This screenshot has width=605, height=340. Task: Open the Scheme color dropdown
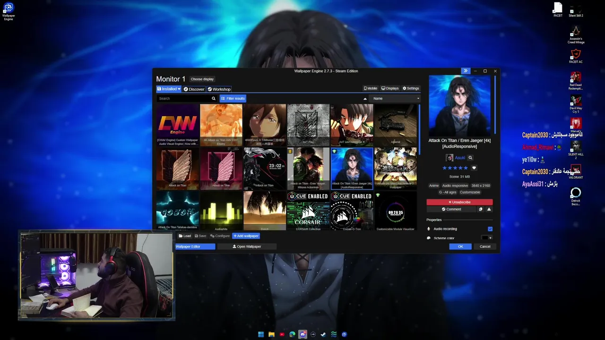[x=486, y=238]
